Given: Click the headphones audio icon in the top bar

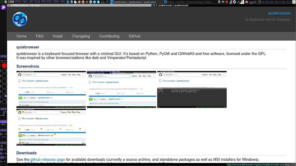Looking at the screenshot, I should tap(103, 2).
